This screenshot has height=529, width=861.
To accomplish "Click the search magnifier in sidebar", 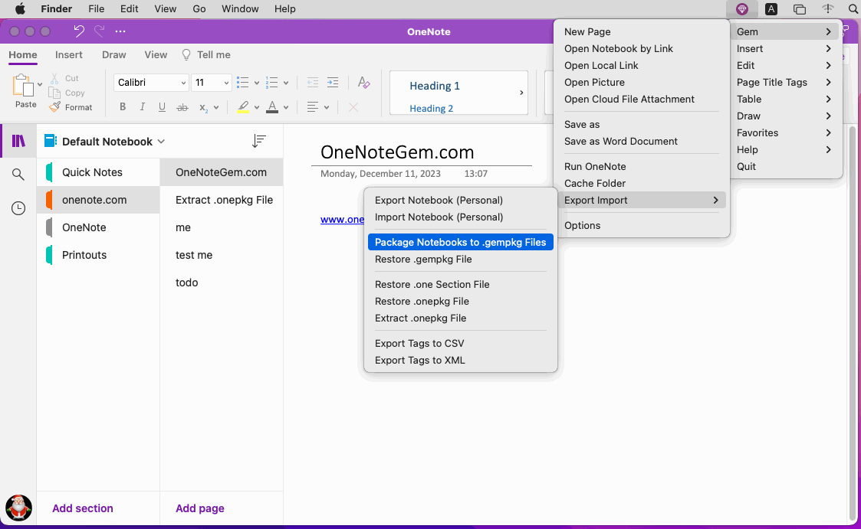I will tap(18, 175).
